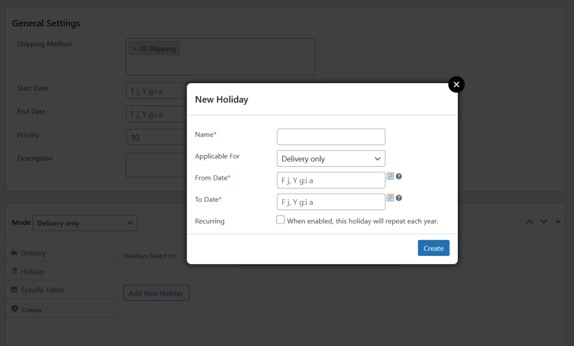The image size is (574, 346).
Task: Open the Mode dropdown
Action: click(x=85, y=223)
